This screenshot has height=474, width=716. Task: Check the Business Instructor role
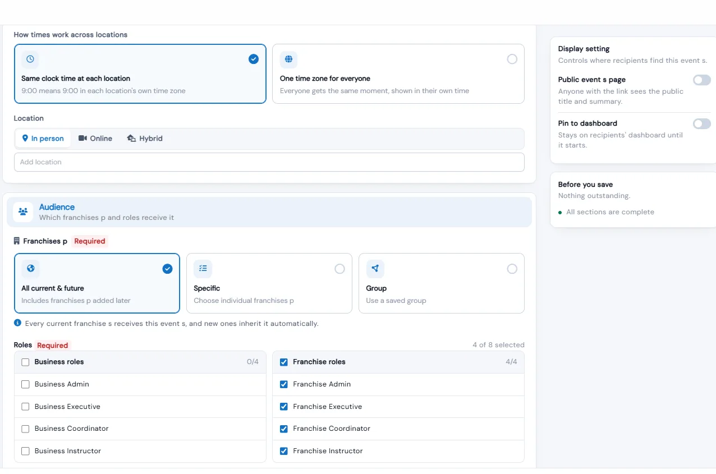coord(25,451)
